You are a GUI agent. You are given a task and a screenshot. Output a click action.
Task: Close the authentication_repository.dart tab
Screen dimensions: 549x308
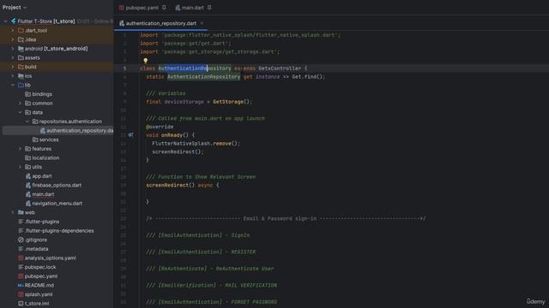click(202, 23)
